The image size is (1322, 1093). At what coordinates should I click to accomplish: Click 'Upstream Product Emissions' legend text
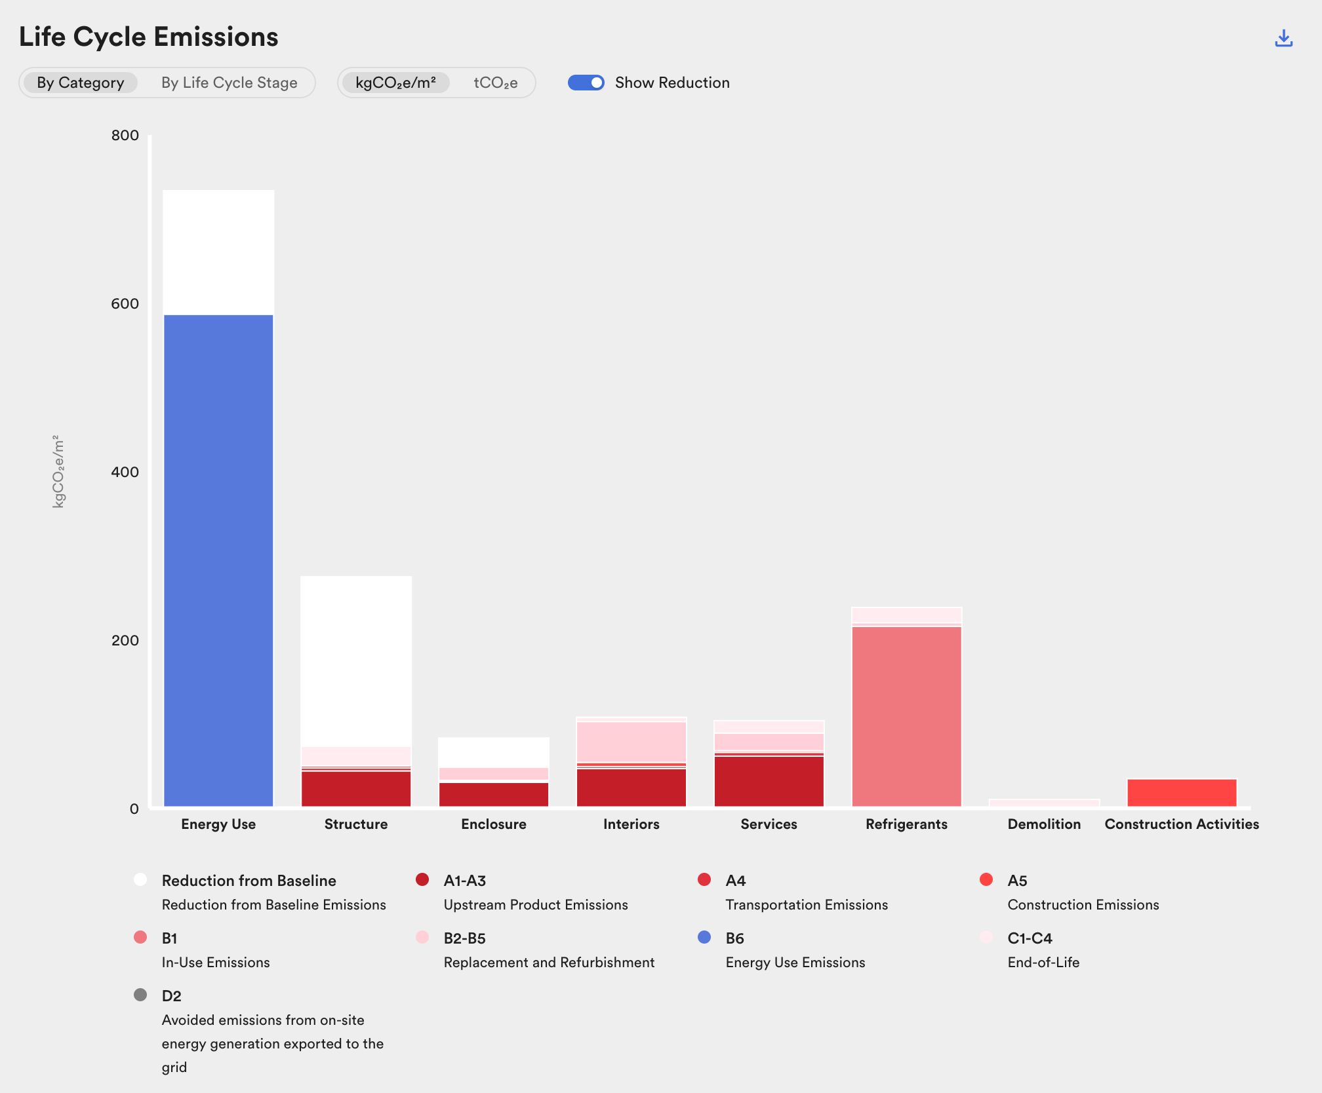tap(536, 905)
